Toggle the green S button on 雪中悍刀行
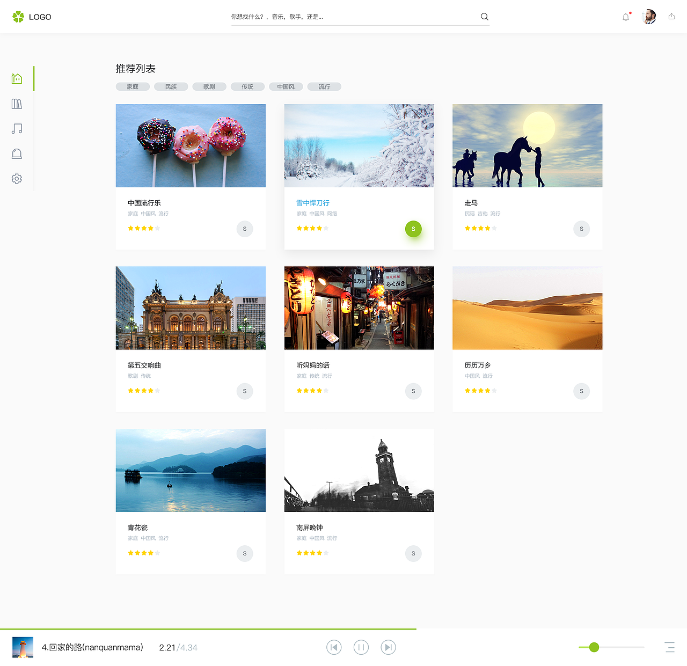Image resolution: width=687 pixels, height=666 pixels. click(413, 229)
